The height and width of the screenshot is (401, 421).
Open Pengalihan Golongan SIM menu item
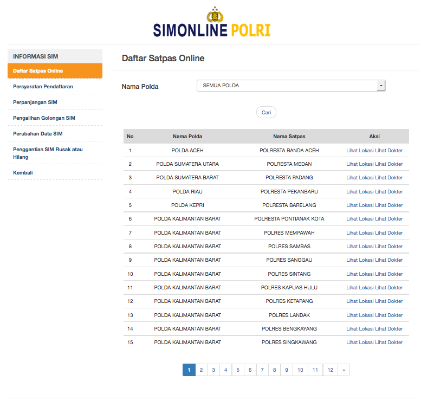point(44,118)
